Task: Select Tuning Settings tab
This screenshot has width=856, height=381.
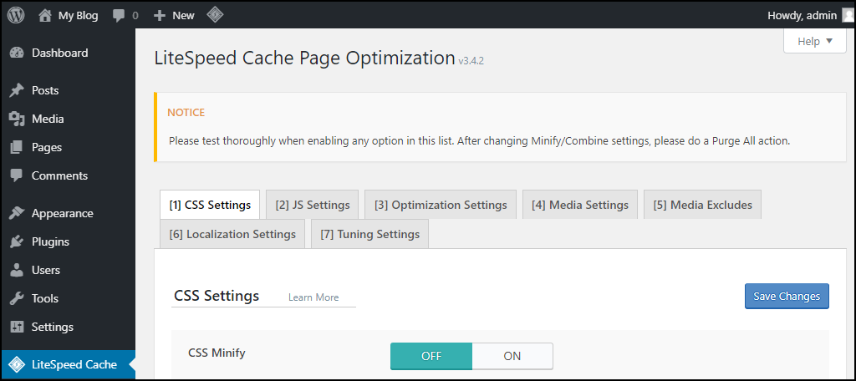Action: [x=369, y=234]
